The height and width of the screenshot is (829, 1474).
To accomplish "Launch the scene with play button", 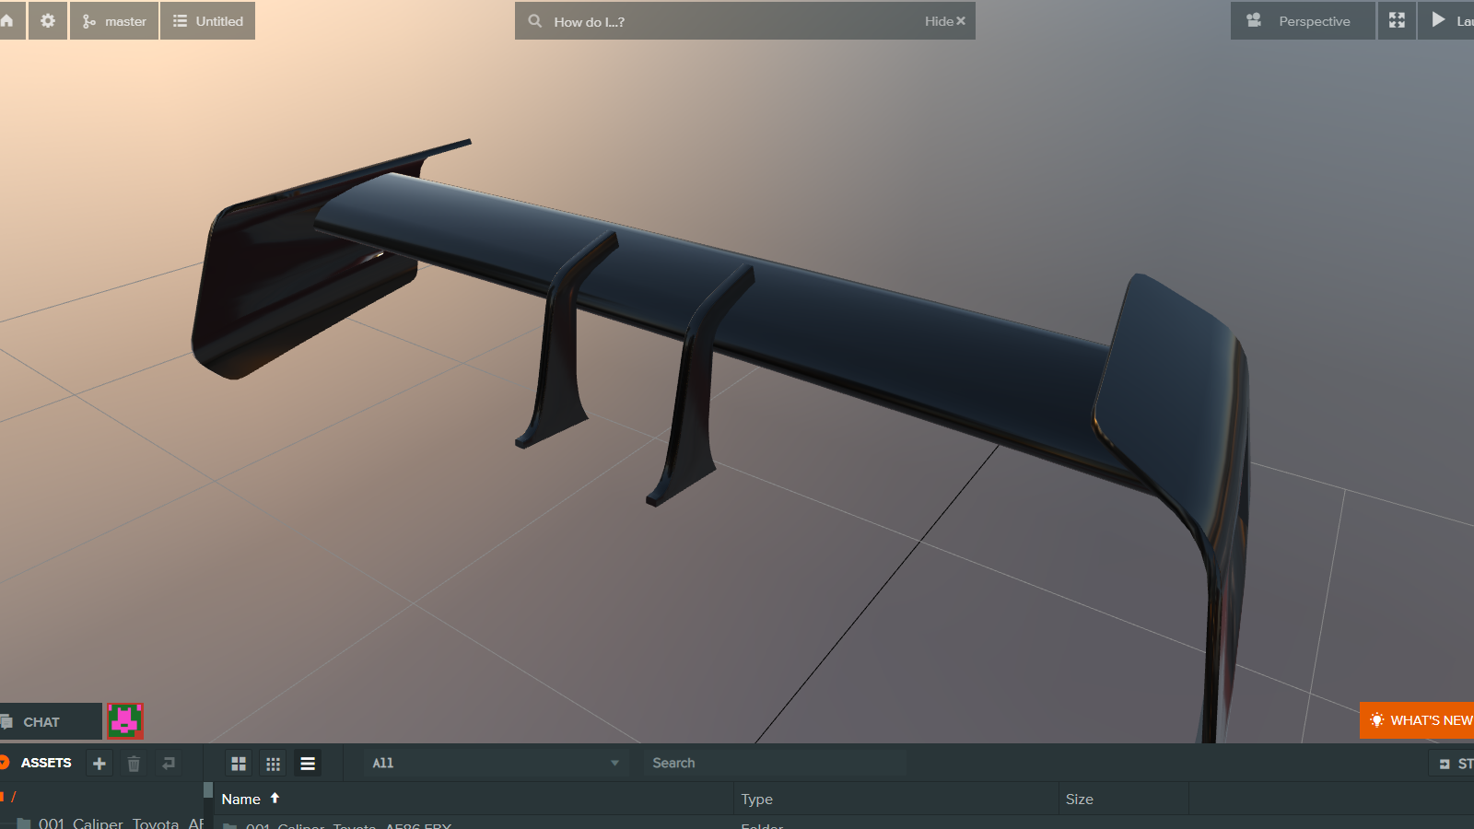I will (x=1446, y=20).
